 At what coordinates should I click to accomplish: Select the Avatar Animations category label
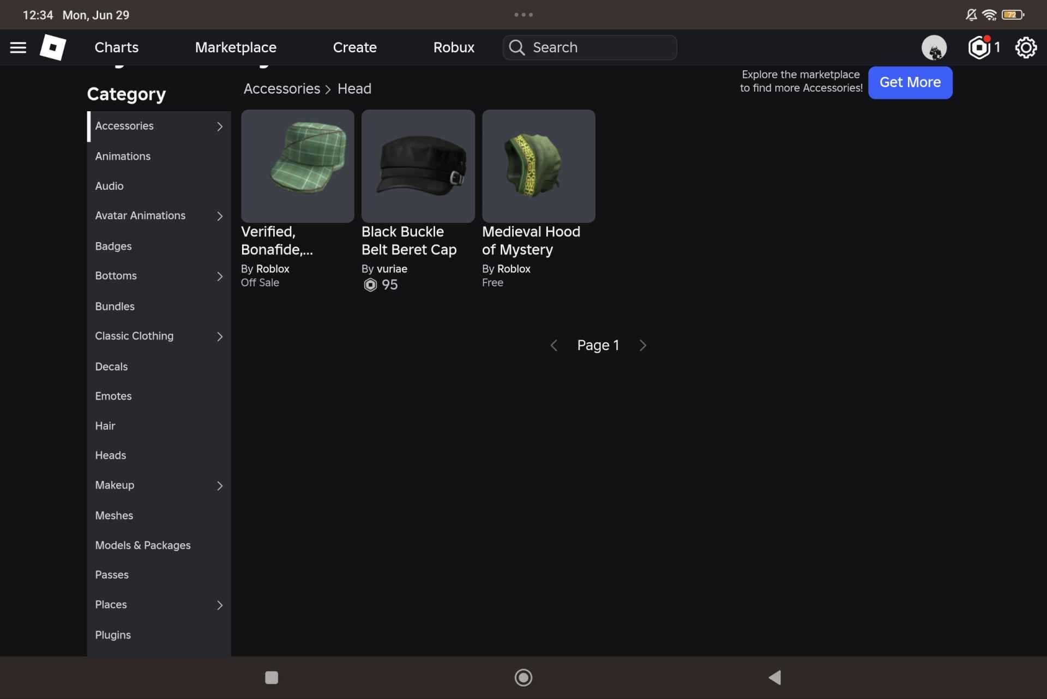140,215
